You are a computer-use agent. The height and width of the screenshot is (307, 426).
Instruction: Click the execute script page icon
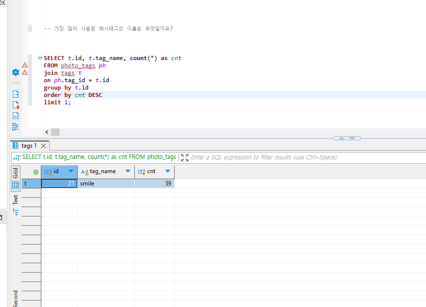(x=16, y=94)
